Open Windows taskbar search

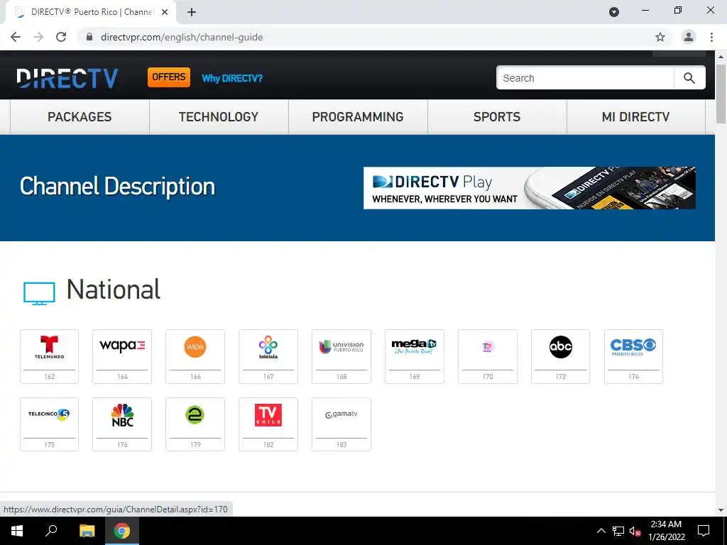[x=51, y=531]
